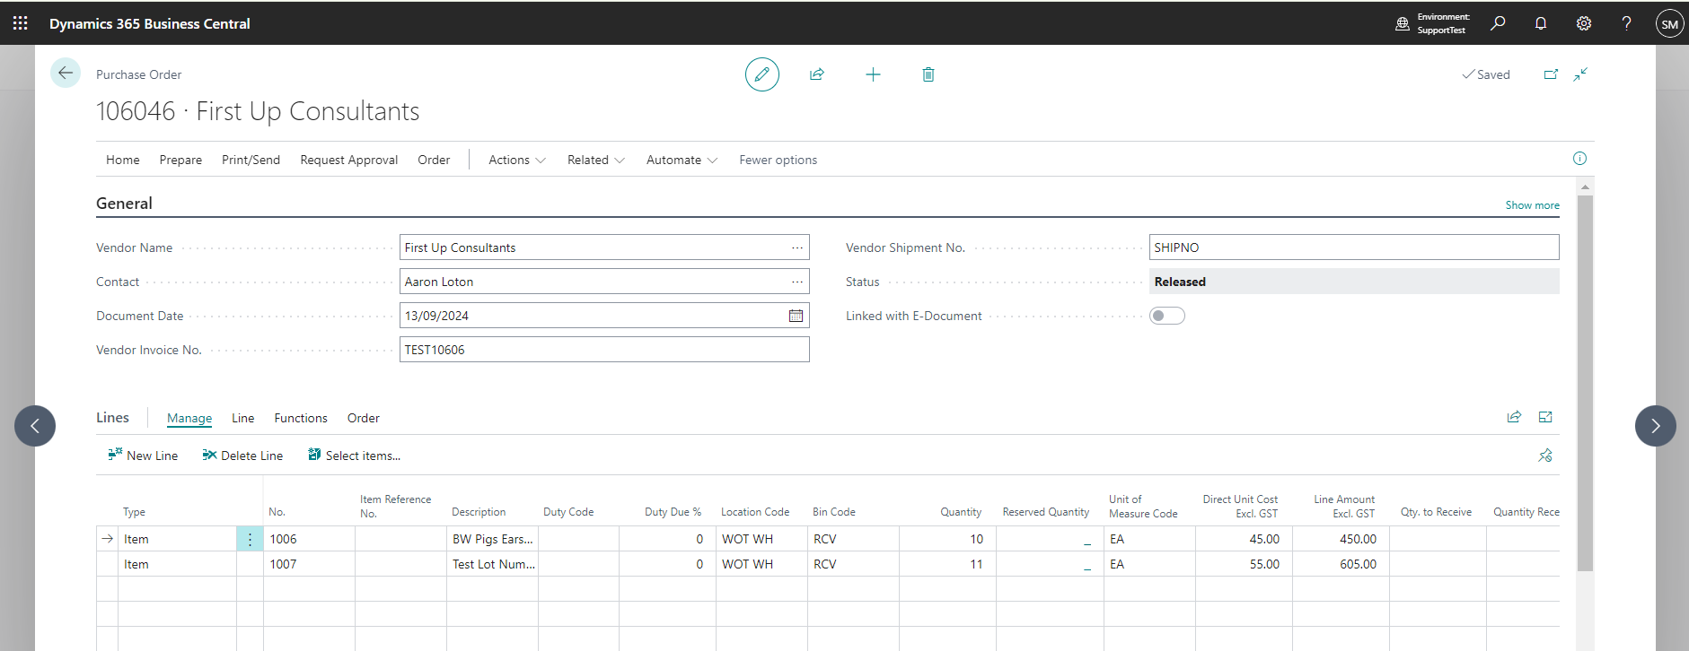This screenshot has height=651, width=1689.
Task: Click the Line Amount 605.00 cell
Action: [x=1341, y=564]
